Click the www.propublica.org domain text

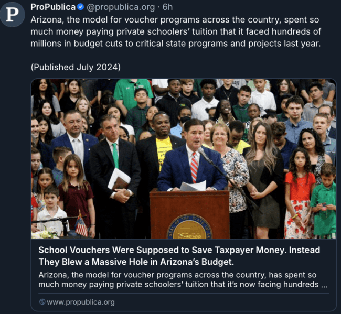[x=81, y=302]
